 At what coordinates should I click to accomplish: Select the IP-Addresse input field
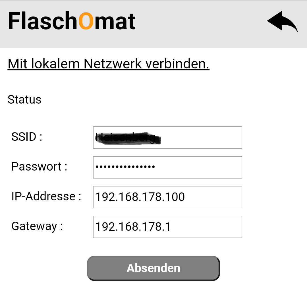coord(213,197)
